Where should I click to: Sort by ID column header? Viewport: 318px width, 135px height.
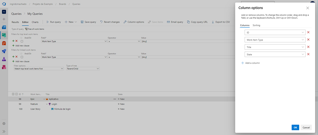[x=21, y=94]
